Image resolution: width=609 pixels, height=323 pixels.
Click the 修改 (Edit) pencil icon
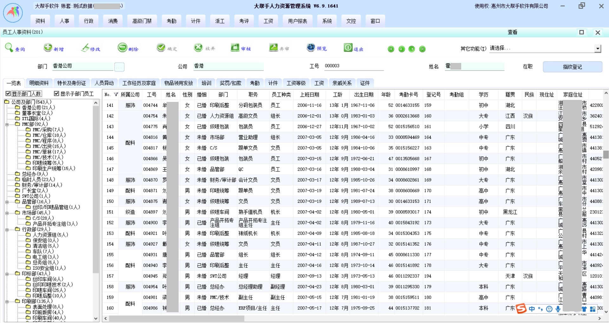click(85, 48)
